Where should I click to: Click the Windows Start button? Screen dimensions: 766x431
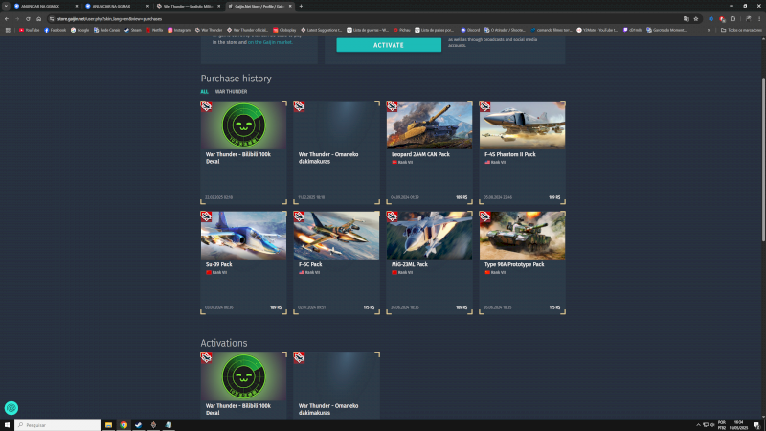[x=7, y=424]
